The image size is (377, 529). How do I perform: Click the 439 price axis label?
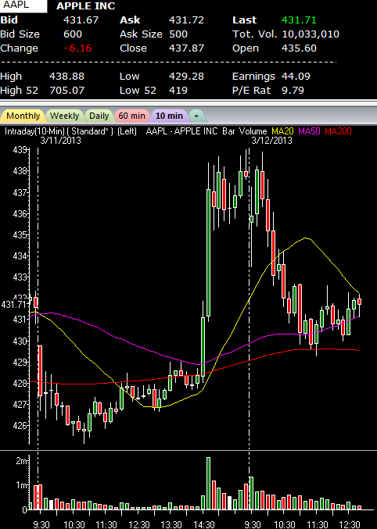coord(20,150)
